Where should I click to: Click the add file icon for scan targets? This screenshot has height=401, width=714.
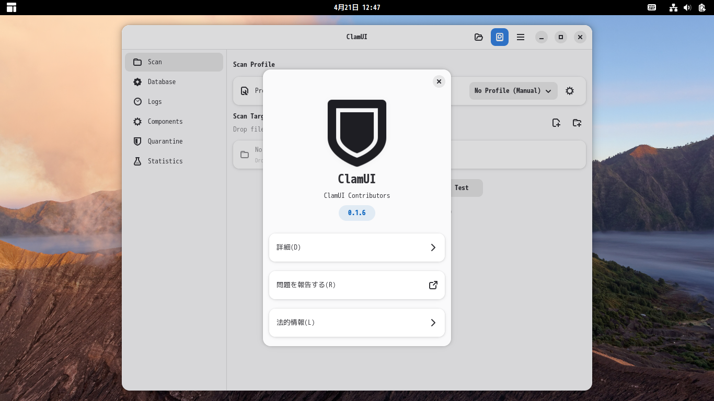[x=556, y=123]
